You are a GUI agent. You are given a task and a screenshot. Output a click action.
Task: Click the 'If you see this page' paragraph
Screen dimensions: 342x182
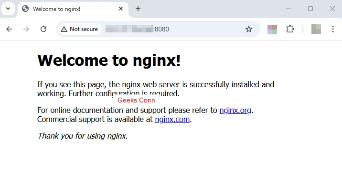[156, 89]
